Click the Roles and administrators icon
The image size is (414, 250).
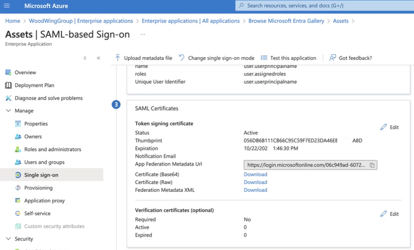coord(18,149)
